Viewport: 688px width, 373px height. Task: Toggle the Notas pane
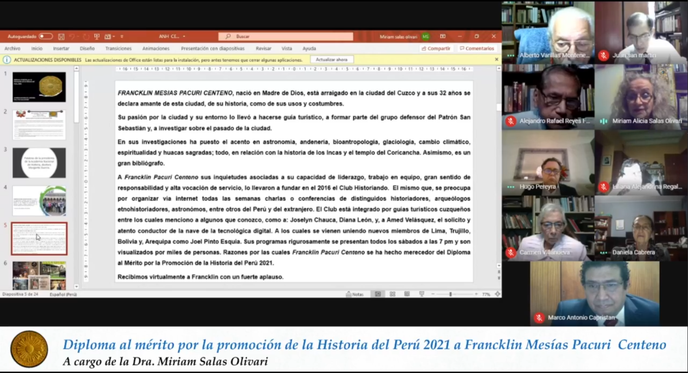pos(355,294)
